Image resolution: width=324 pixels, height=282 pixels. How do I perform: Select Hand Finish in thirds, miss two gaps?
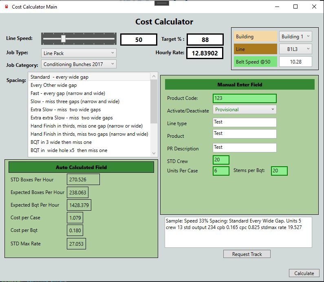[x=89, y=134]
